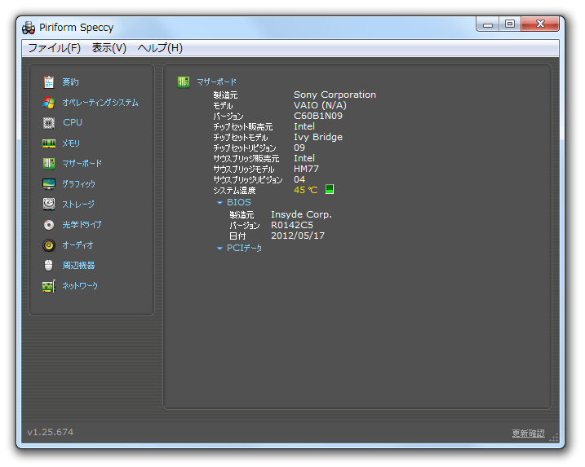Image resolution: width=585 pixels, height=467 pixels.
Task: Select 周辺機器 label in the sidebar
Action: pos(78,266)
